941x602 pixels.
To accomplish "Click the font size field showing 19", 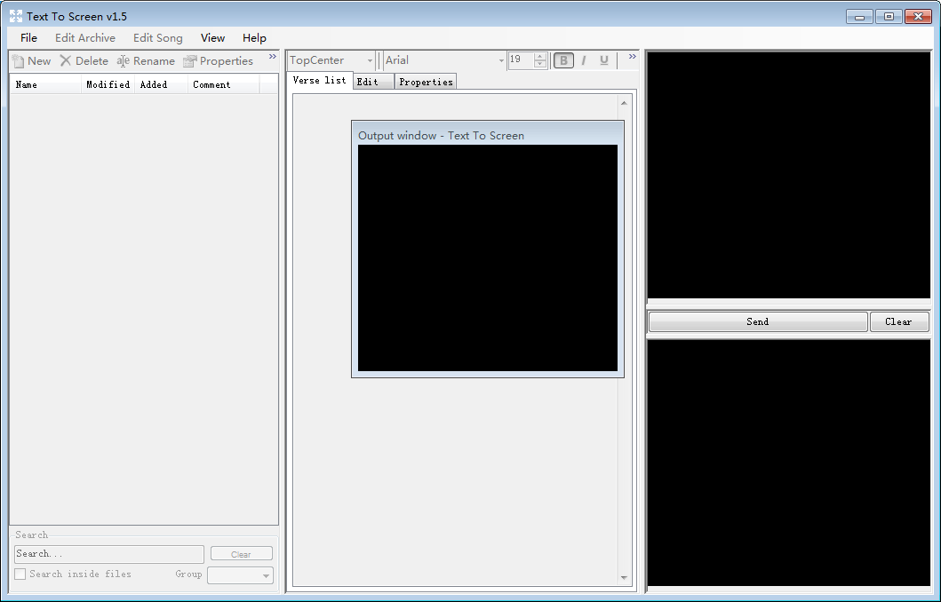I will tap(521, 60).
